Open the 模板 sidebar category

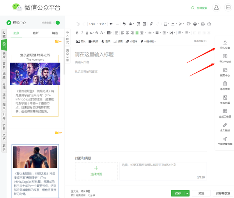pyautogui.click(x=4, y=55)
